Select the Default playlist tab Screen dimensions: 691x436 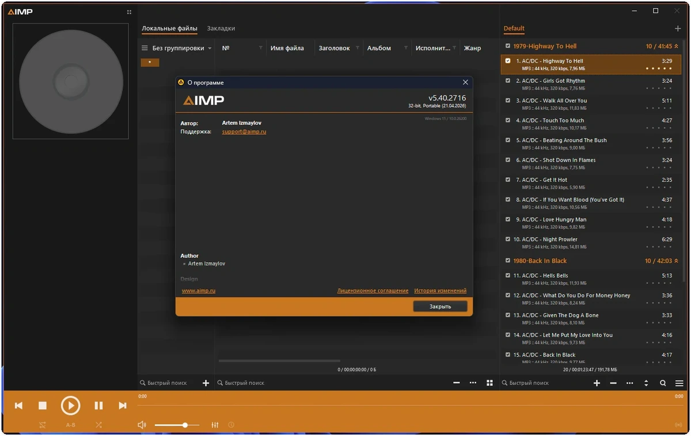[514, 28]
